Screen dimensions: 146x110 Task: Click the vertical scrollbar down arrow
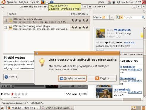pyautogui.click(x=145, y=97)
